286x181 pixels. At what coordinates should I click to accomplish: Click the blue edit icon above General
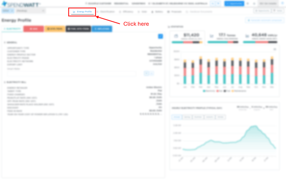161,36
